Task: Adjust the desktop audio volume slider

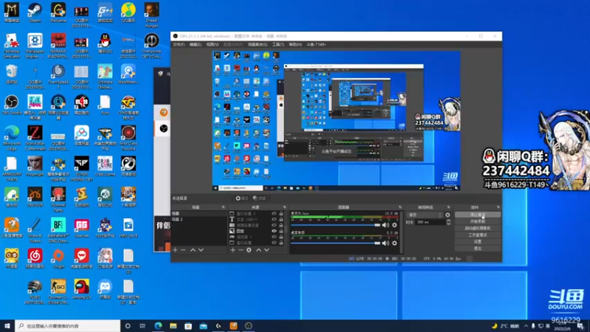Action: coord(336,243)
